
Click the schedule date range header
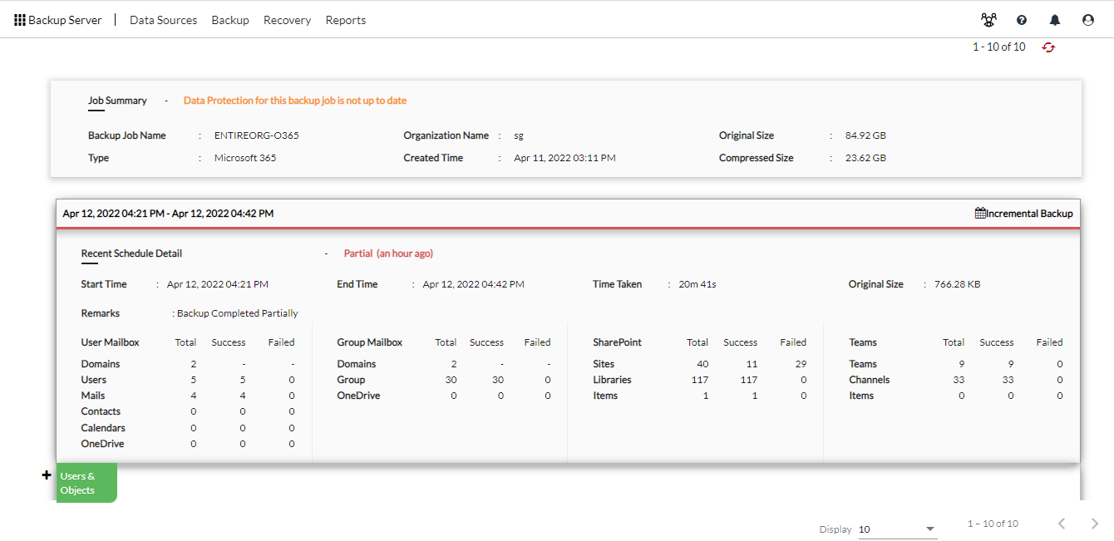(168, 214)
